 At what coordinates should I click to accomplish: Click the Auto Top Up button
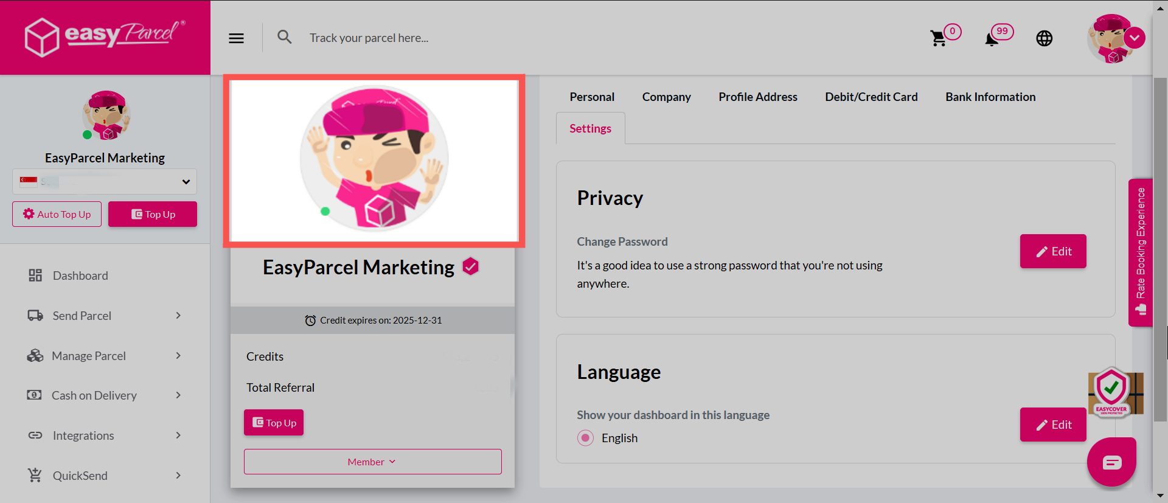pyautogui.click(x=57, y=214)
